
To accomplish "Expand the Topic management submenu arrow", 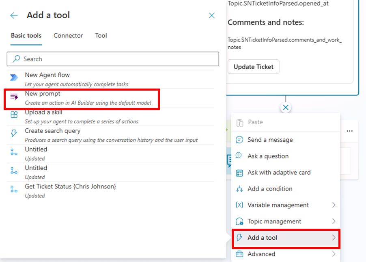I will [x=334, y=221].
